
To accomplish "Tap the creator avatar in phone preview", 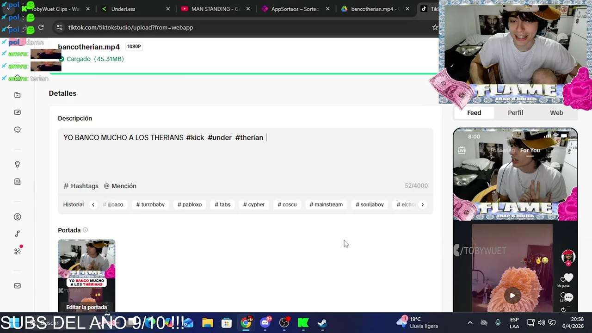I will coord(568,257).
